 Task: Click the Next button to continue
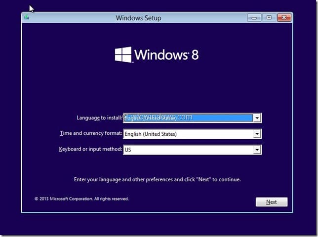click(x=272, y=202)
